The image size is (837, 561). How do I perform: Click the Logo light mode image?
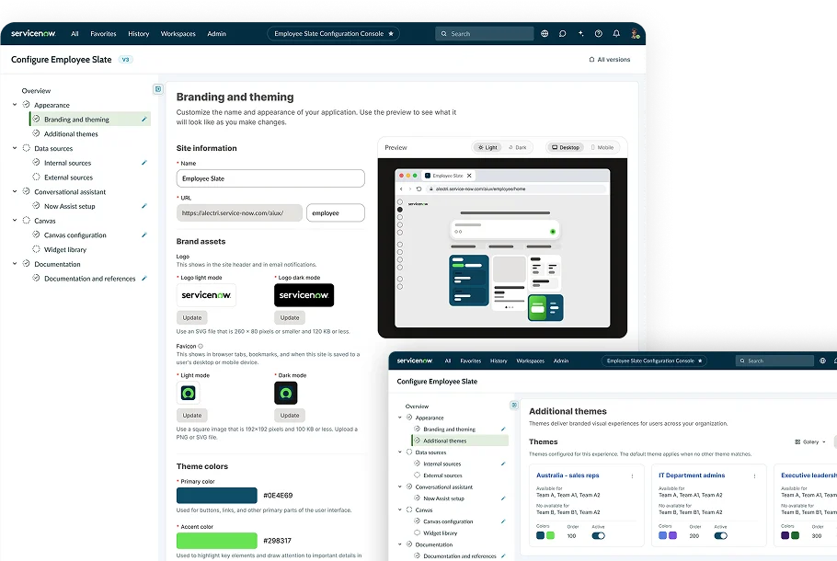[206, 295]
